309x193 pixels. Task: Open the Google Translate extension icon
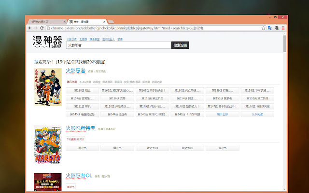tap(269, 28)
